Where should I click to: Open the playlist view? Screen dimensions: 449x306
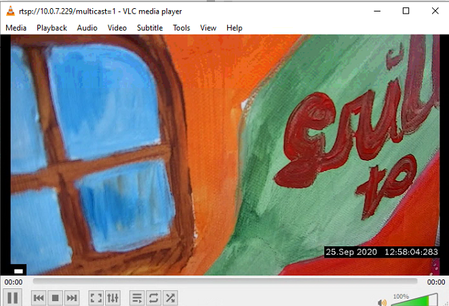[x=137, y=298]
